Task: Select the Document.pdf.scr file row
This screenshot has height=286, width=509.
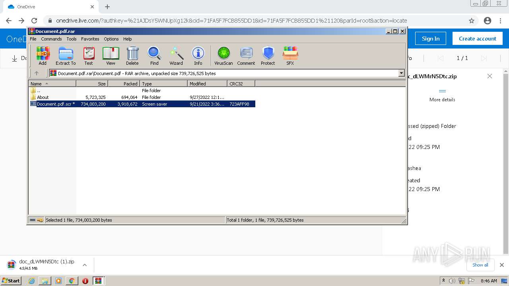Action: (x=142, y=104)
